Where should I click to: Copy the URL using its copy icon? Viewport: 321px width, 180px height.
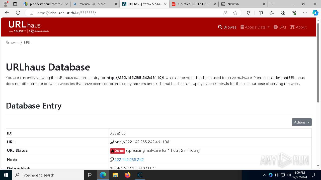[112, 142]
